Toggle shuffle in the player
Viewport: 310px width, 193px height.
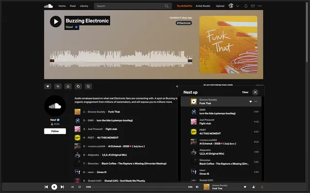(x=72, y=187)
